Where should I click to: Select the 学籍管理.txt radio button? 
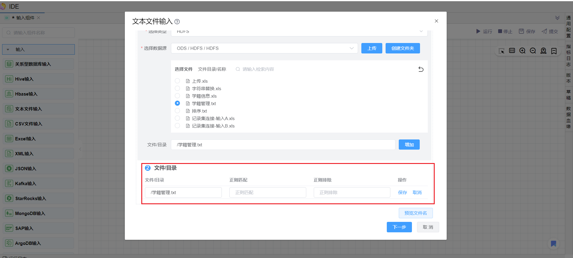[x=178, y=103]
